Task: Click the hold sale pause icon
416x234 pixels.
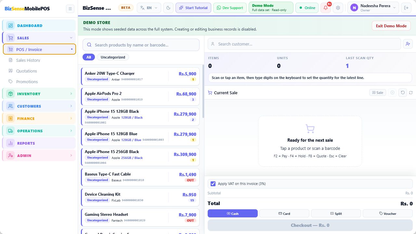Action: pos(392,93)
